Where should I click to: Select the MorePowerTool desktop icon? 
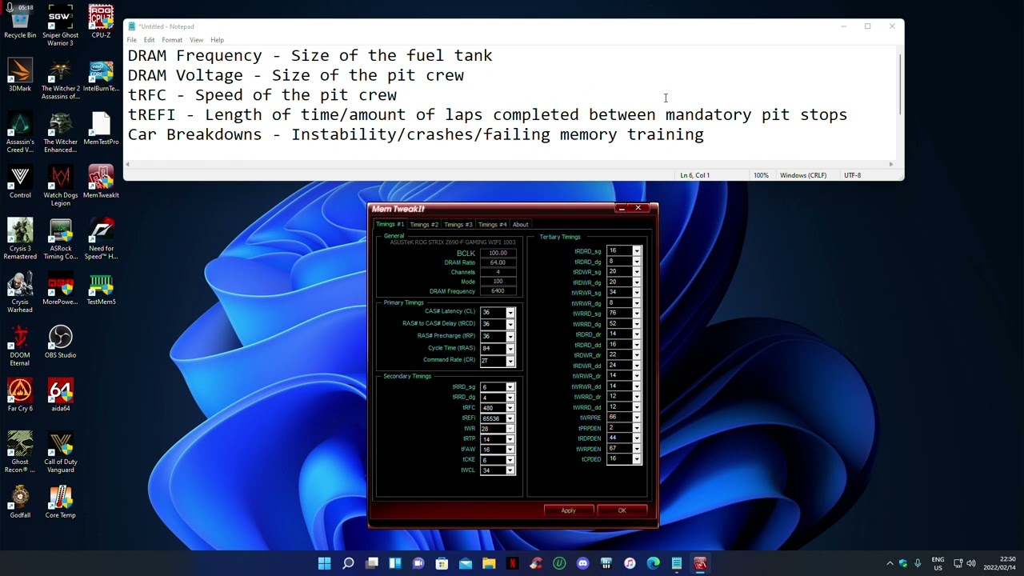click(x=60, y=289)
